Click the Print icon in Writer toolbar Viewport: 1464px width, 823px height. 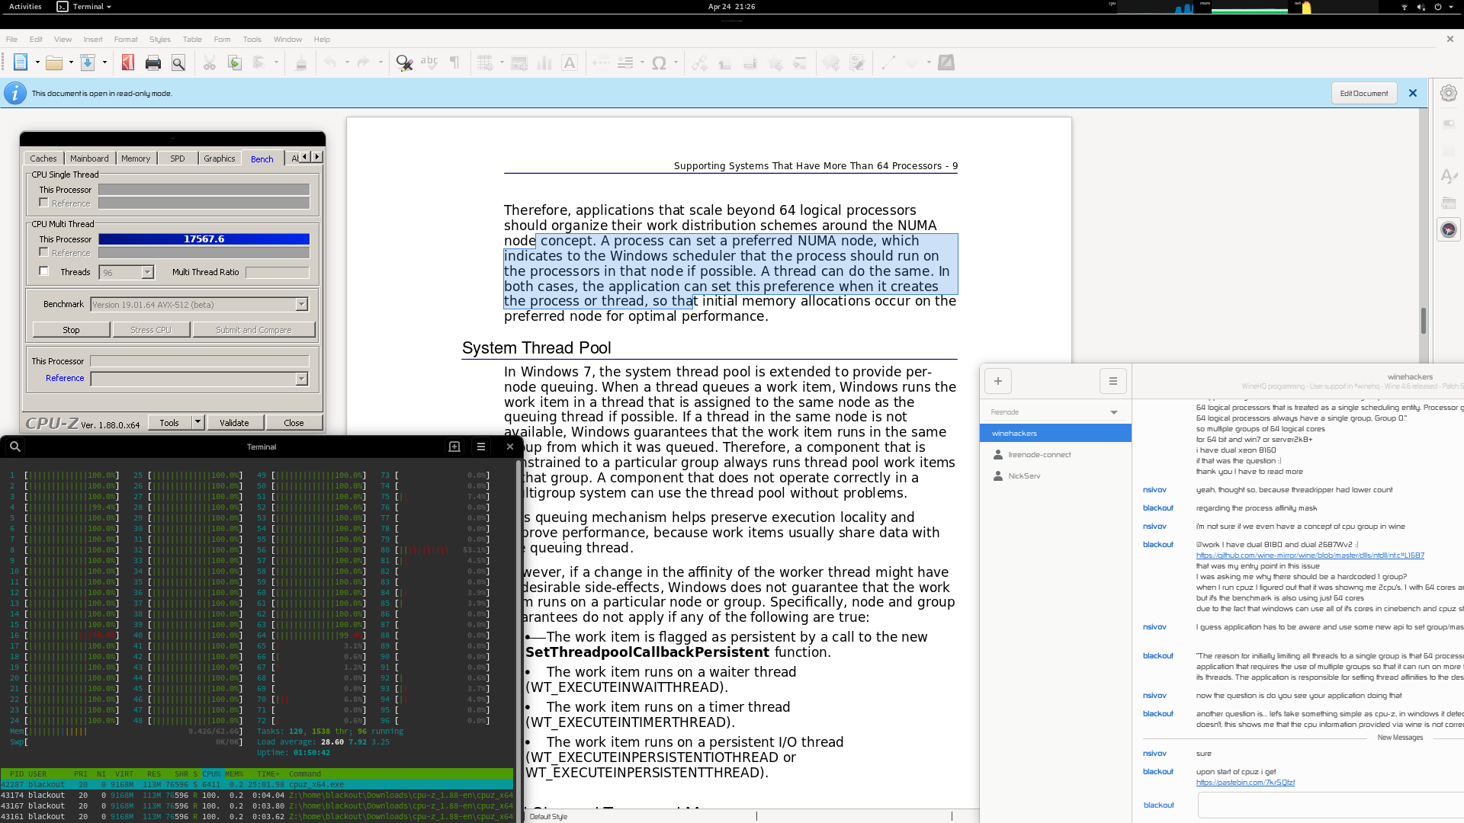(x=153, y=63)
